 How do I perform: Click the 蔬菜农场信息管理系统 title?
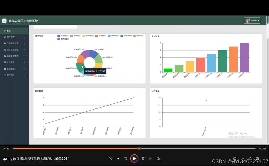click(23, 21)
